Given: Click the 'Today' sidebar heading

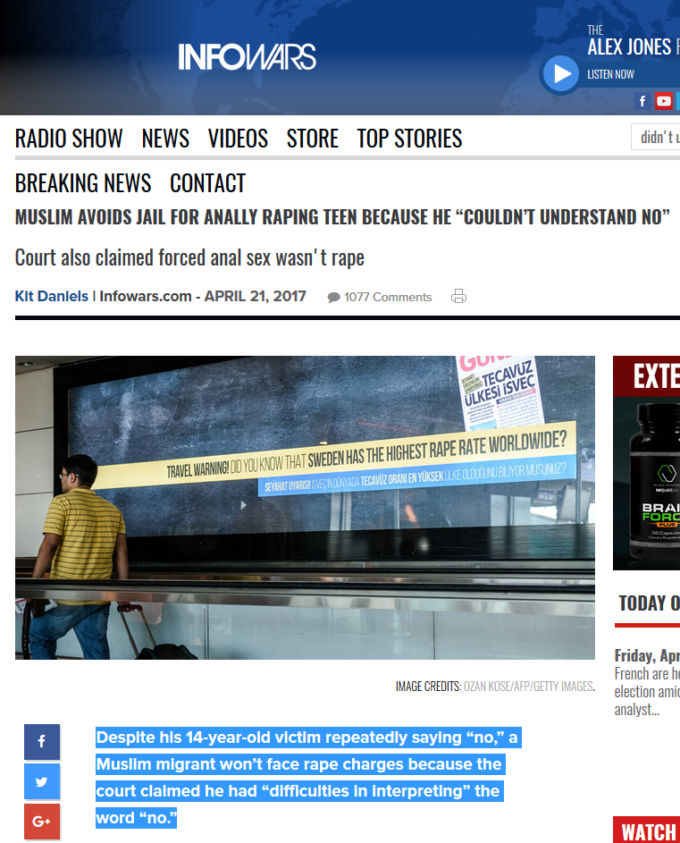Looking at the screenshot, I should point(650,603).
